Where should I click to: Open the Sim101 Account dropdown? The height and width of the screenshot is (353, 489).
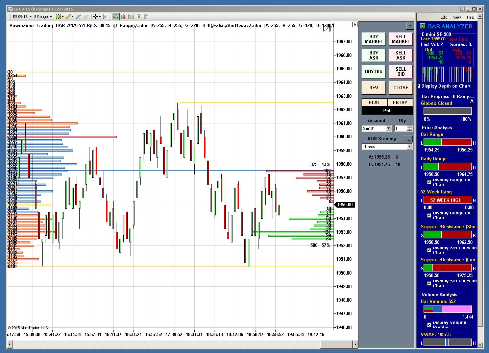point(376,128)
